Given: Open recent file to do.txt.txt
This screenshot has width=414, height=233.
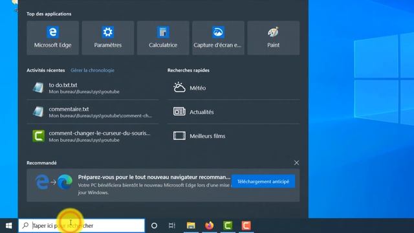Looking at the screenshot, I should click(x=93, y=88).
